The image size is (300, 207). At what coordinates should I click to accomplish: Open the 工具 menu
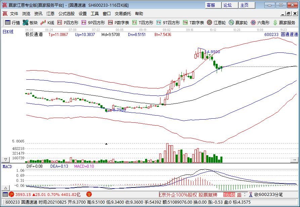94,13
